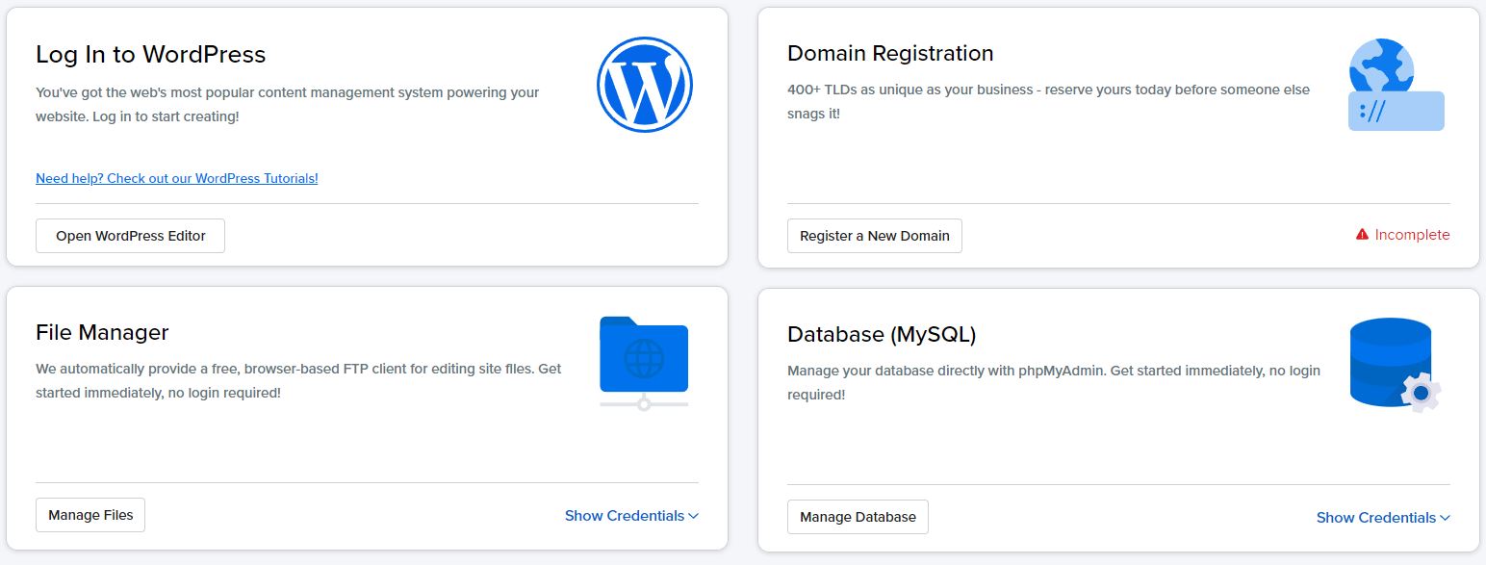Screen dimensions: 1486x565
Task: Open the WordPress Tutorials link
Action: [176, 178]
